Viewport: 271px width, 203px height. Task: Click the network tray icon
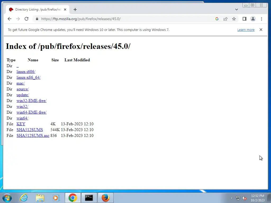(238, 198)
